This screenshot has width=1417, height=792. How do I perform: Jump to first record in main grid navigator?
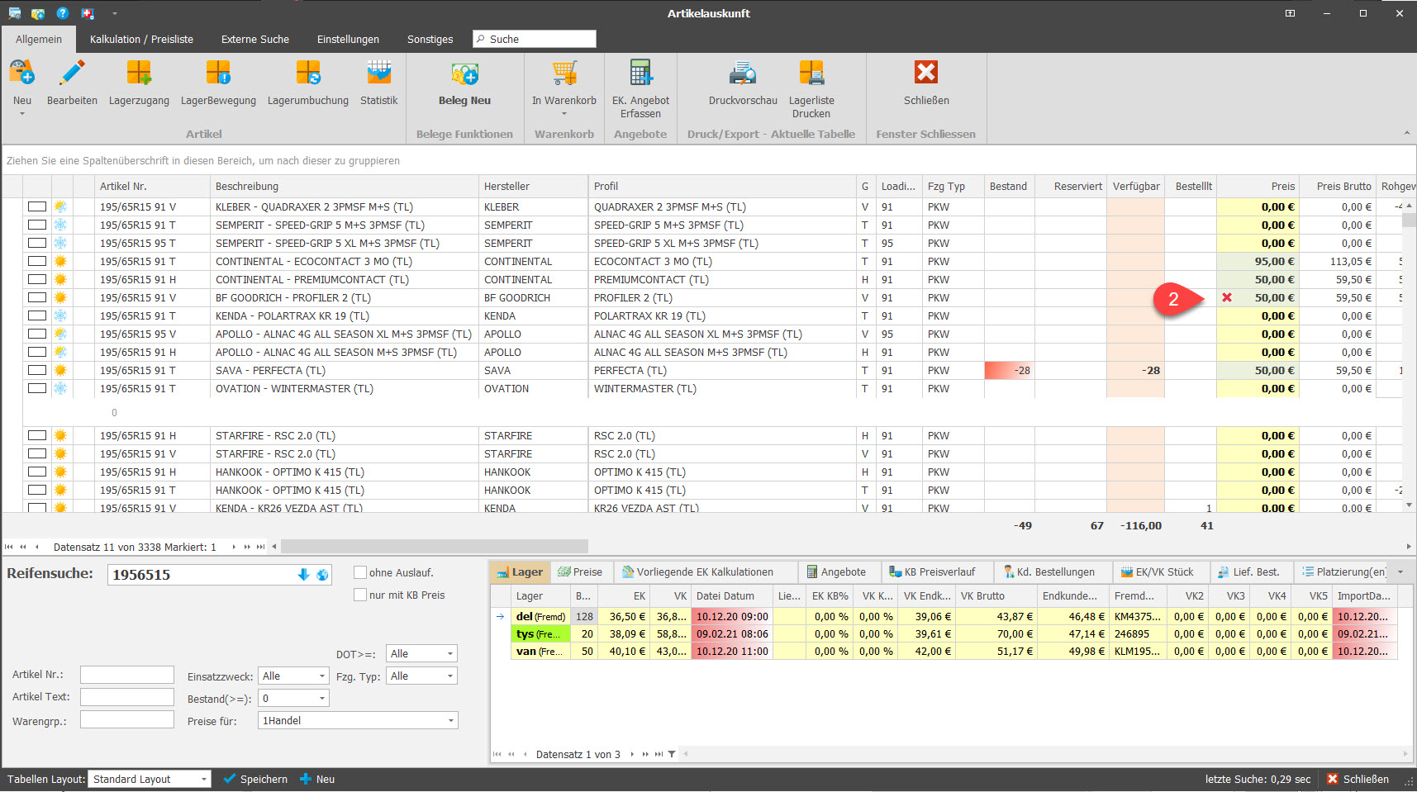9,547
